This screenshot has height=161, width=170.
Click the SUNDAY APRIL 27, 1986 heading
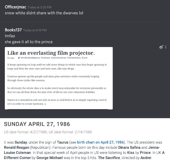[37, 124]
